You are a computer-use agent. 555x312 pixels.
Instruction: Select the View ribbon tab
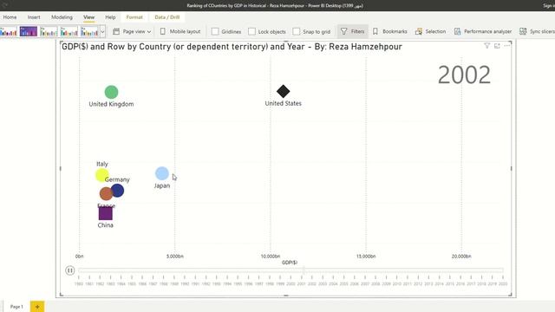click(x=88, y=17)
